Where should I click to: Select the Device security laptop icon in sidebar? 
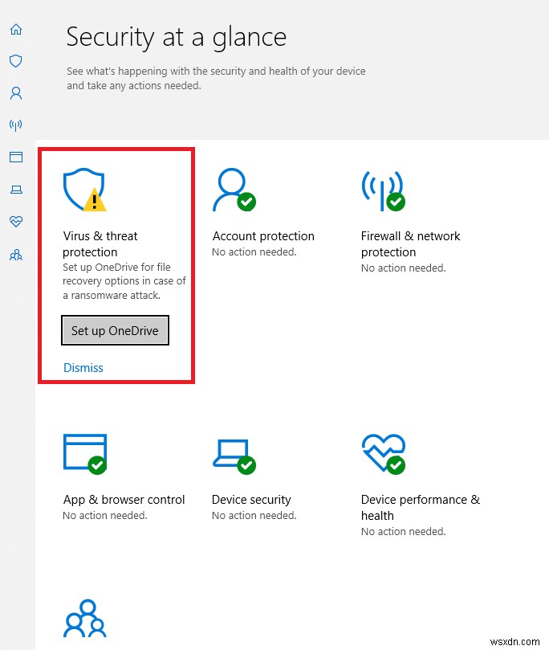15,190
